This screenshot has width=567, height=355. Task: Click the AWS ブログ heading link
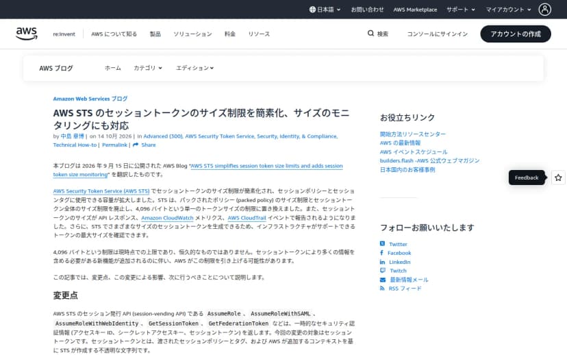56,68
